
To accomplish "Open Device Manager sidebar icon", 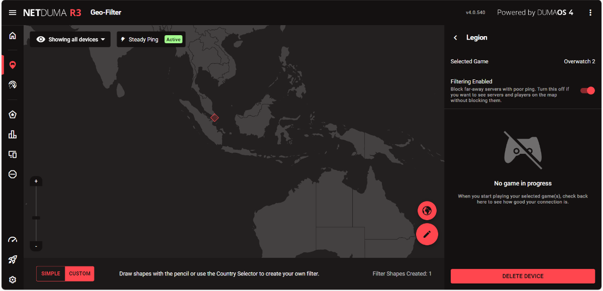I will (13, 154).
